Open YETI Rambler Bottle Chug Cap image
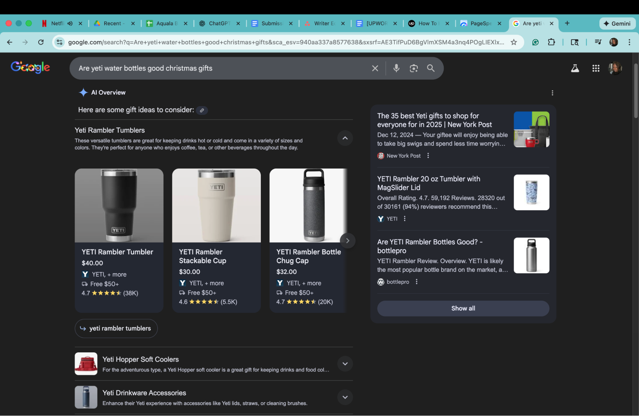The height and width of the screenshot is (416, 639). point(308,206)
